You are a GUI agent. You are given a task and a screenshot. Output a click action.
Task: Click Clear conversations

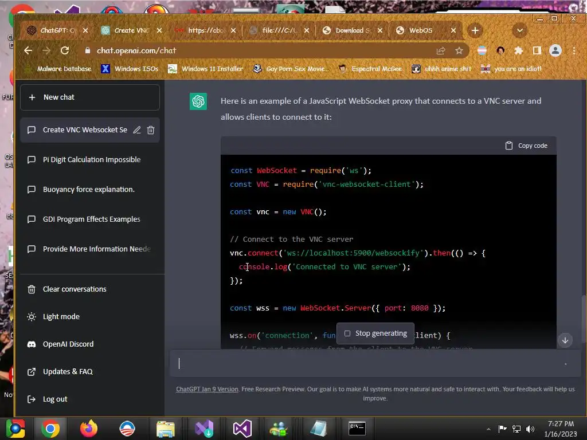90,289
